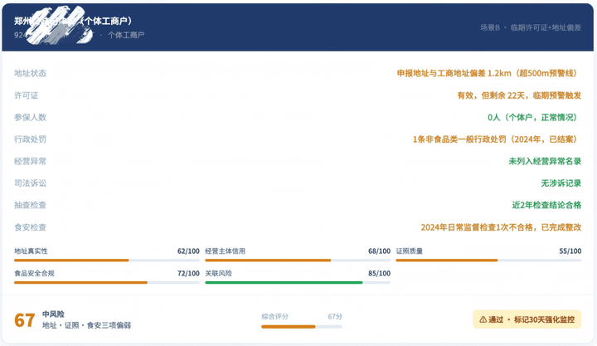Click the 通过 · 标记30天强化监控 badge
Screen dimensions: 597x346
[527, 319]
